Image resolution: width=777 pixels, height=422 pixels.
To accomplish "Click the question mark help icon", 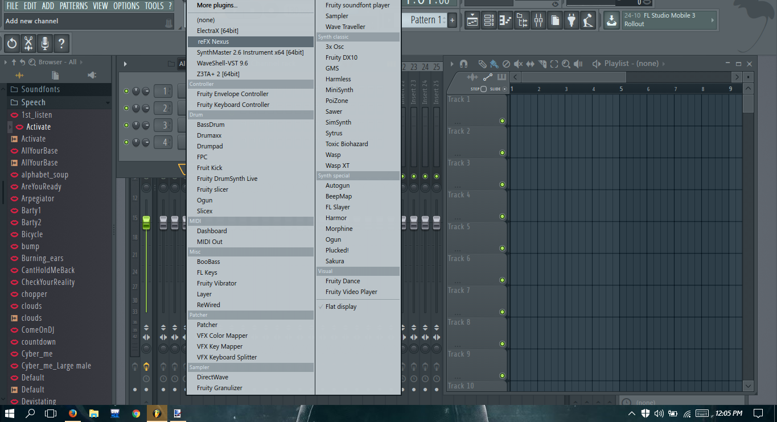I will 61,43.
